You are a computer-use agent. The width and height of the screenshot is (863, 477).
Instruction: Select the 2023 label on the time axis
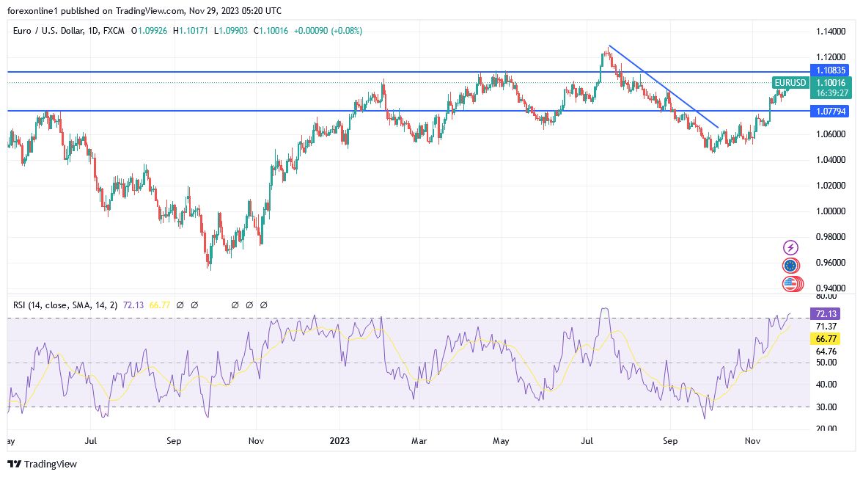tap(339, 441)
